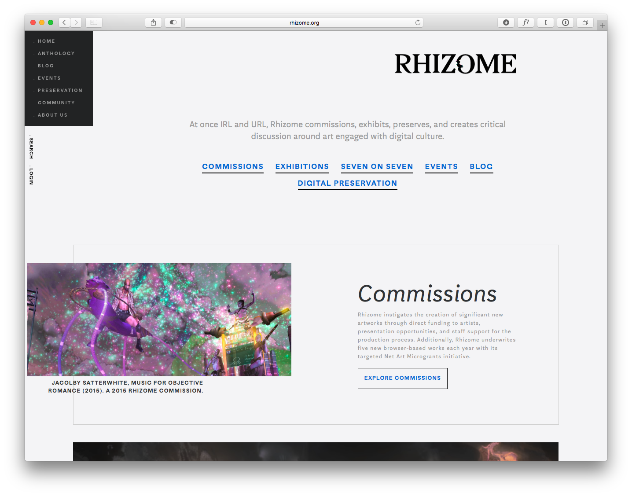632x496 pixels.
Task: Open the Jacolby Satterwhite artwork image
Action: (x=159, y=320)
